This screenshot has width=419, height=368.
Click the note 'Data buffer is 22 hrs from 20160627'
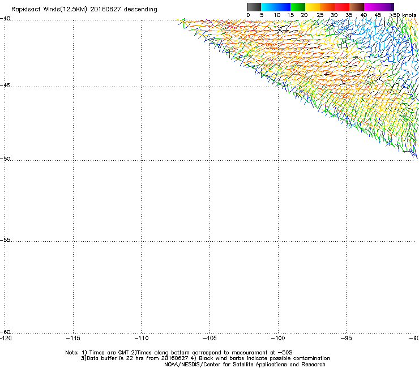[138, 358]
